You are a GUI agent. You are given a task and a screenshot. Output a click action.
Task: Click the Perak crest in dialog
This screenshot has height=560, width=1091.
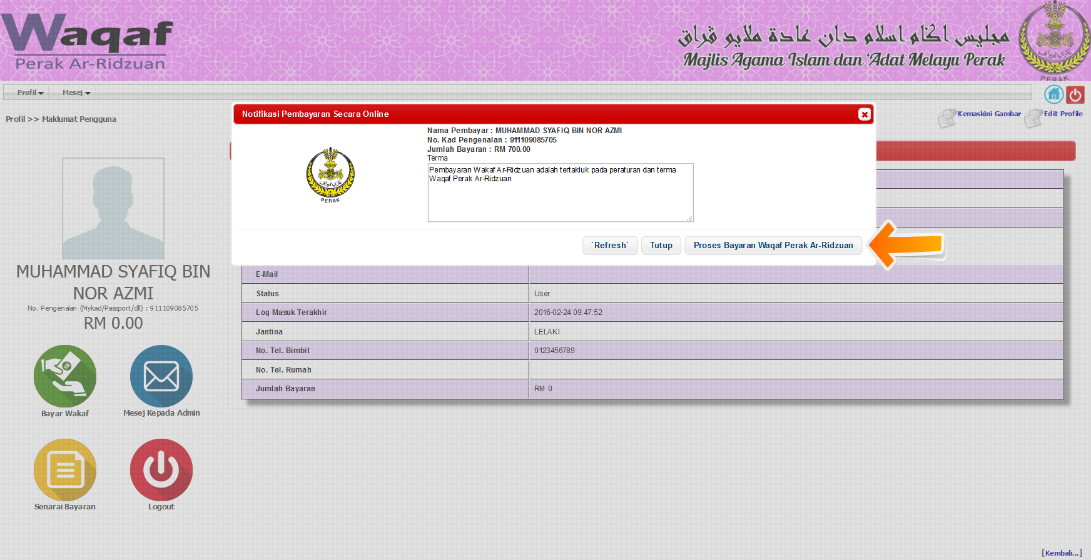[x=330, y=175]
